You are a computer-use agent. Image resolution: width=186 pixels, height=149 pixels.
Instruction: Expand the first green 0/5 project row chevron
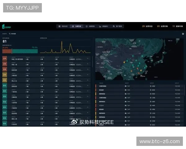coord(87,86)
